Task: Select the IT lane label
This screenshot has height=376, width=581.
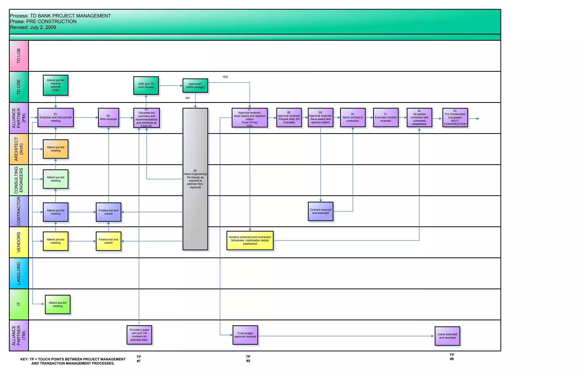Action: pos(19,304)
